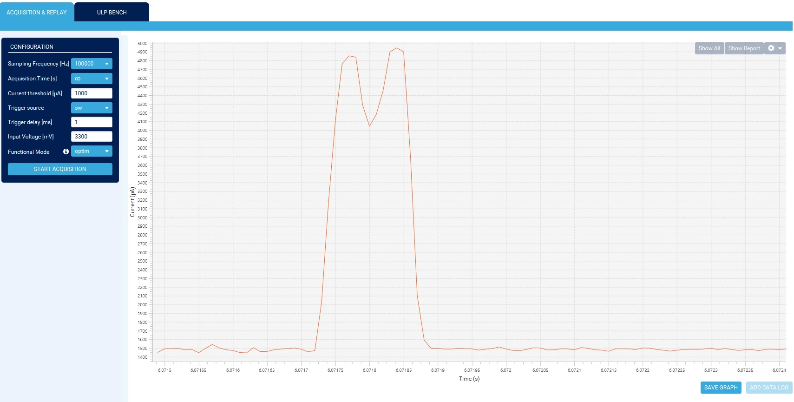Open the graph settings gear menu
The image size is (794, 402).
point(774,48)
